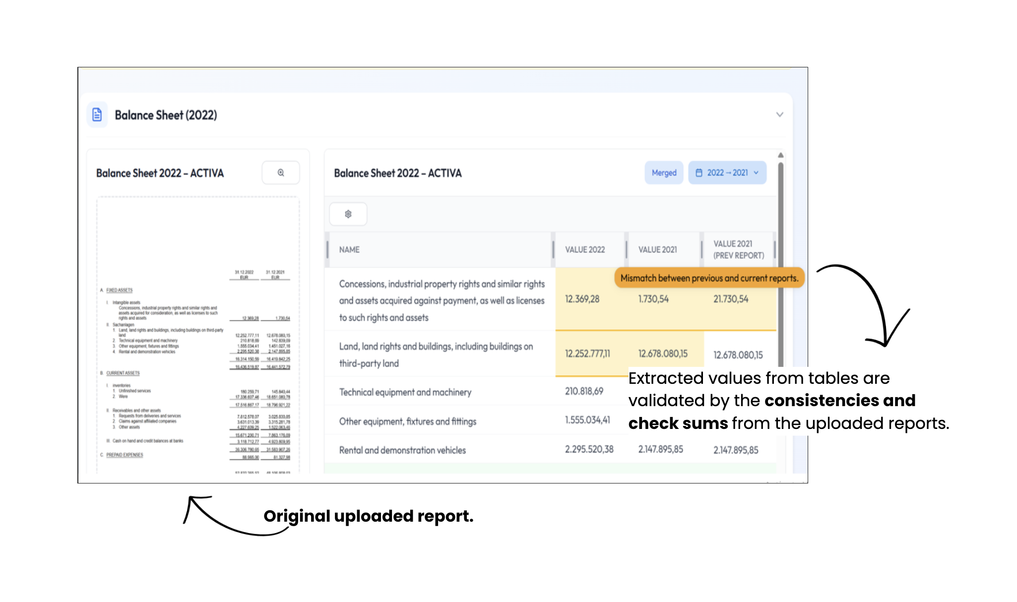Select the zoom magnifier icon on the original report panel
1017x602 pixels.
tap(281, 173)
